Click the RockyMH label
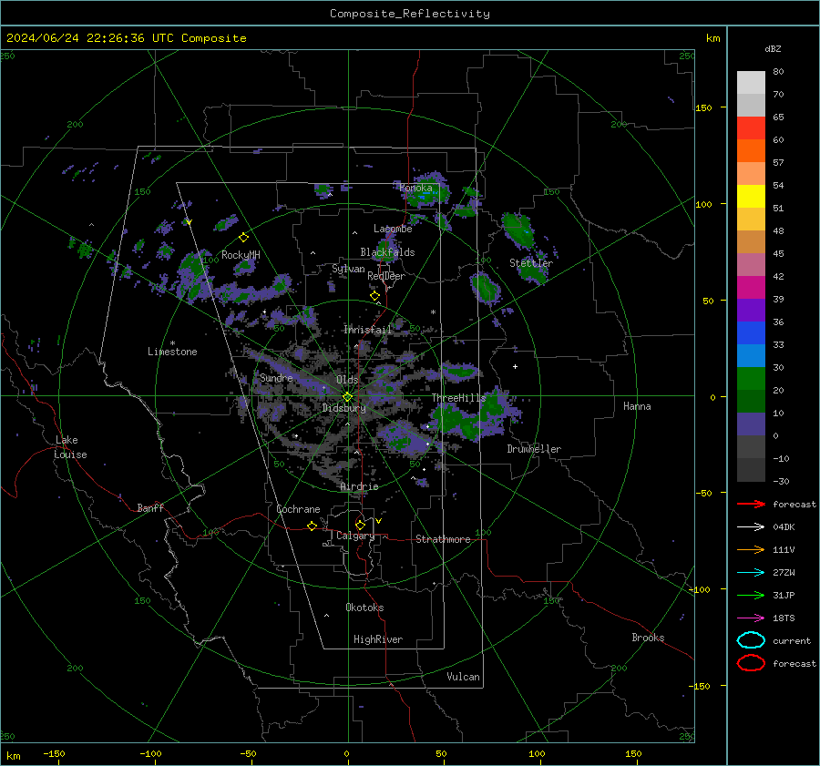 241,255
